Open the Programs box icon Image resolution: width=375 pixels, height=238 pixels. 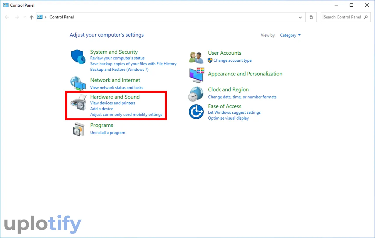78,129
